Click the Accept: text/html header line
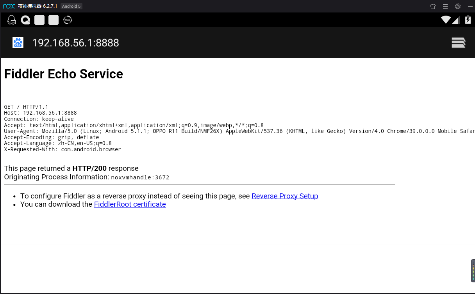This screenshot has height=294, width=475. pos(134,125)
